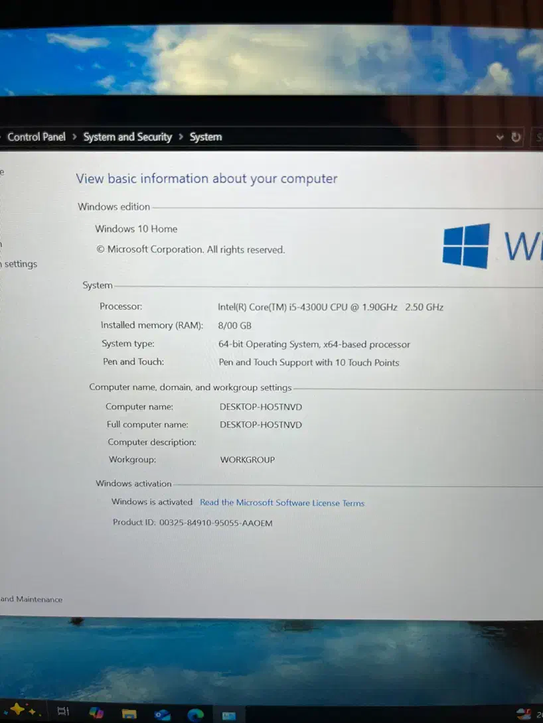The width and height of the screenshot is (543, 723).
Task: Click the 'Computer description:' label
Action: click(x=152, y=442)
